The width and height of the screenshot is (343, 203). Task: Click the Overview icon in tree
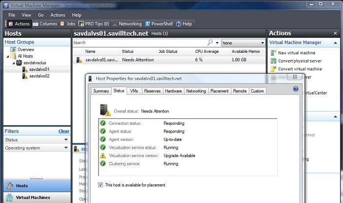coord(13,50)
